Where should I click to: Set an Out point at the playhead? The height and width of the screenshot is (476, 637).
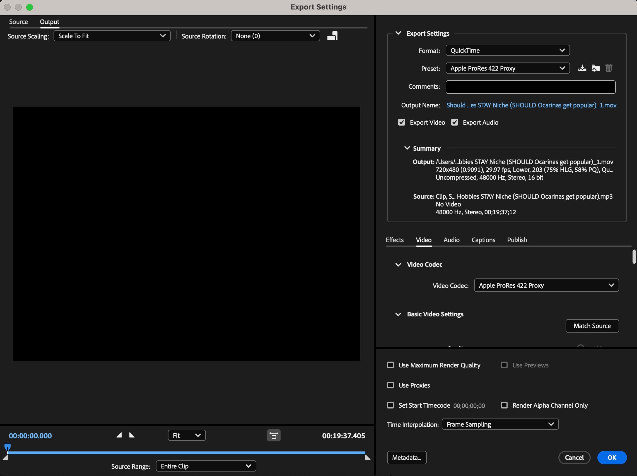[132, 435]
